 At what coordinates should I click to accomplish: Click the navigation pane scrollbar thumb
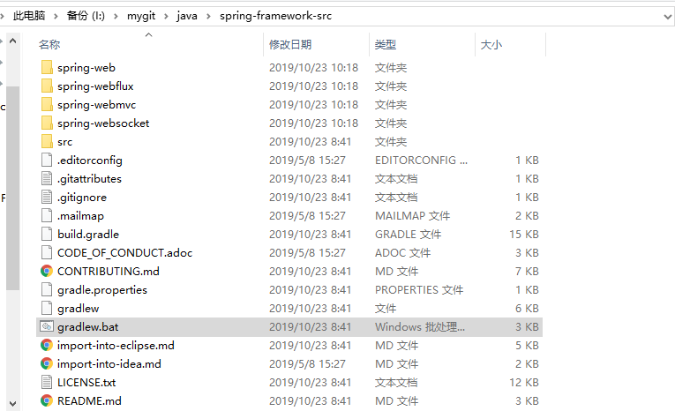tap(13, 188)
